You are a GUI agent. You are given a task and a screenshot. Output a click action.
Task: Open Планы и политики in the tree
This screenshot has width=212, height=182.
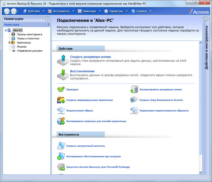tap(28, 39)
